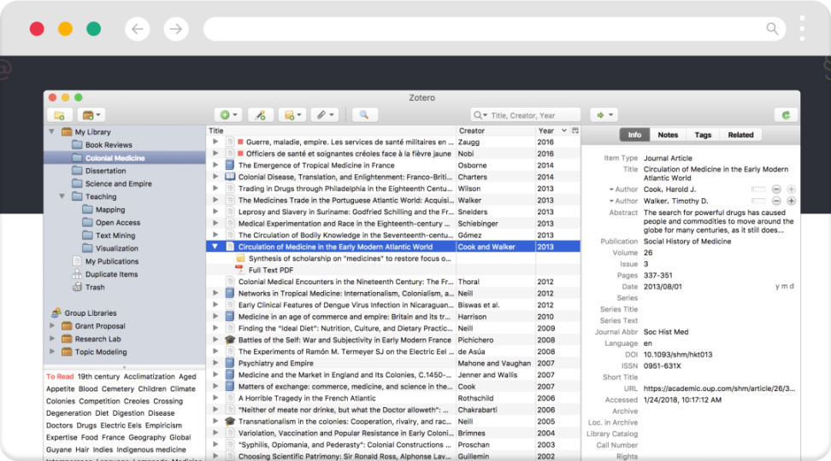Click the Title, Creator, Year search field
Image resolution: width=831 pixels, height=461 pixels.
pos(525,115)
